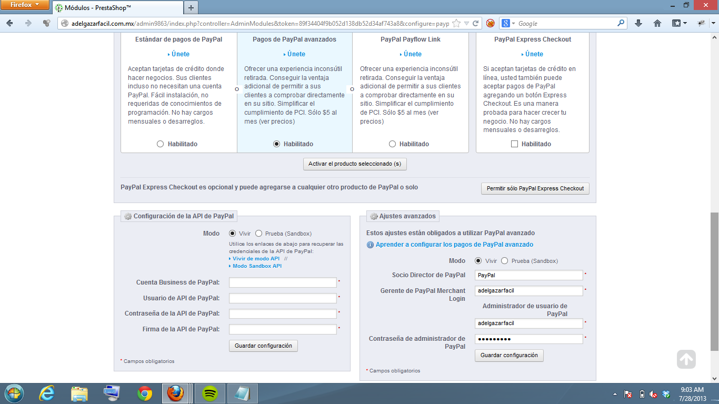This screenshot has width=719, height=404.
Task: Reload the page with the refresh icon
Action: coord(475,23)
